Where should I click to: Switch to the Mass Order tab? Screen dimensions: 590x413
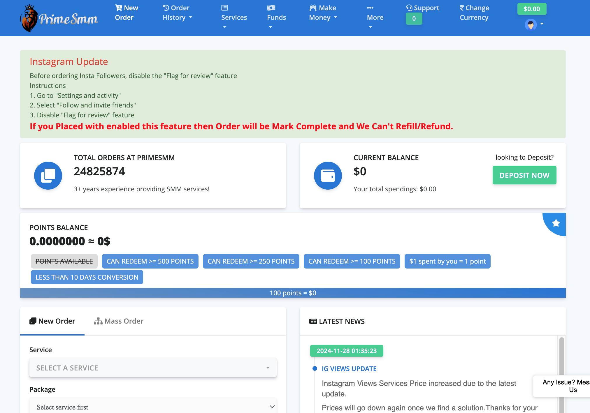pyautogui.click(x=119, y=321)
